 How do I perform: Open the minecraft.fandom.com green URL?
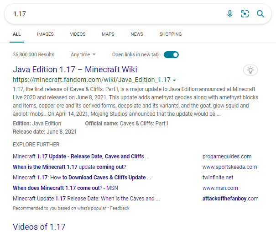coord(92,80)
